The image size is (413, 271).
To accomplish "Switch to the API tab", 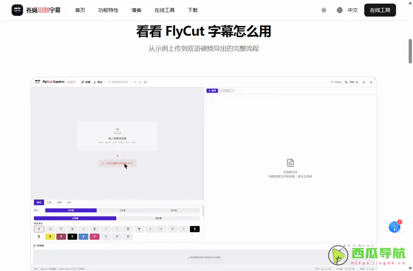I will (69, 203).
